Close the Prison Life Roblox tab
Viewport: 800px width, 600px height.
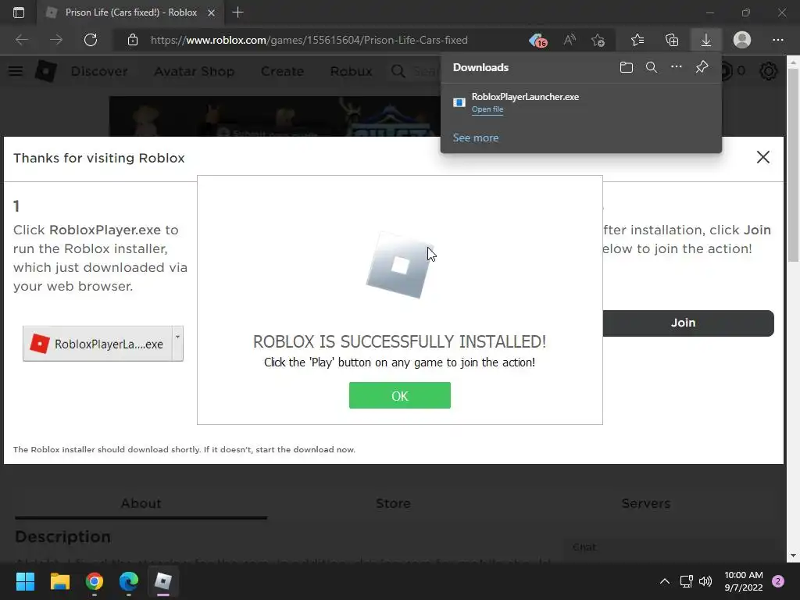coord(211,12)
